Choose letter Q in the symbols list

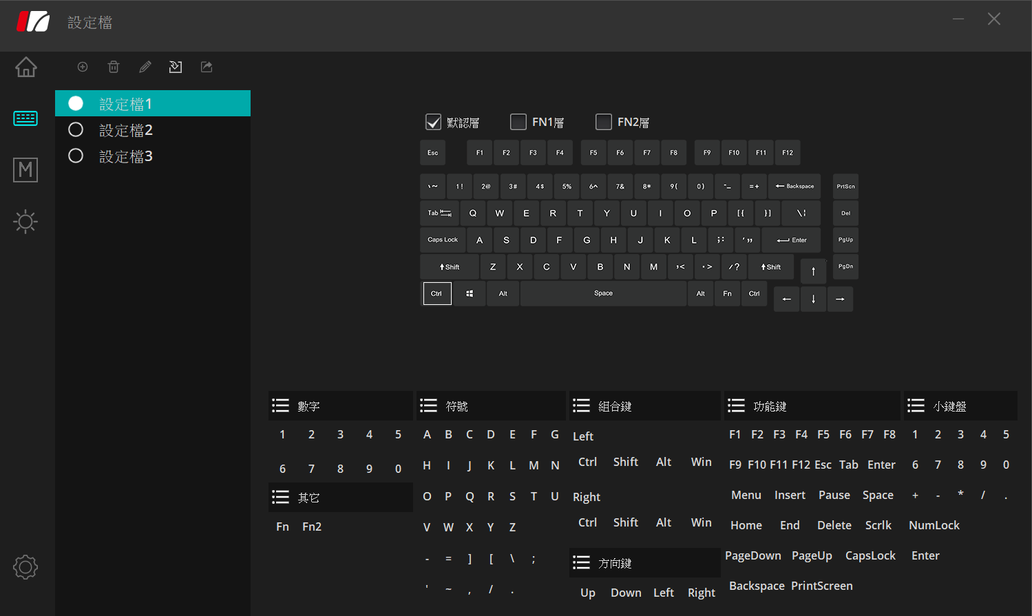coord(470,496)
